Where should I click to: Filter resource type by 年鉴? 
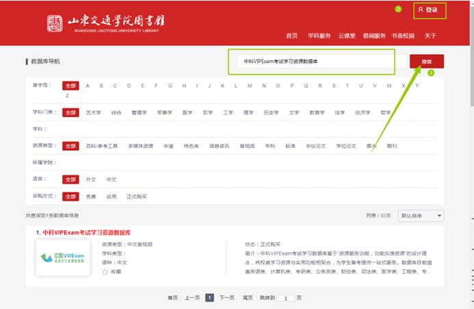[x=169, y=146]
